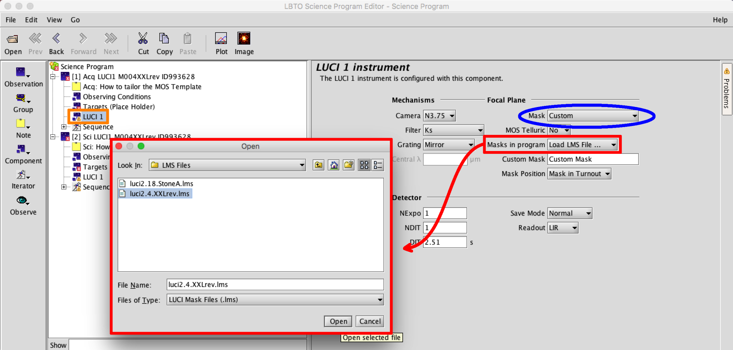733x350 pixels.
Task: Go to Home folder in Open dialog
Action: click(334, 165)
